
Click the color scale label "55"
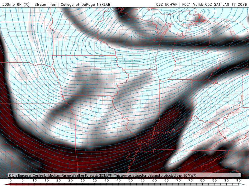click(143, 180)
